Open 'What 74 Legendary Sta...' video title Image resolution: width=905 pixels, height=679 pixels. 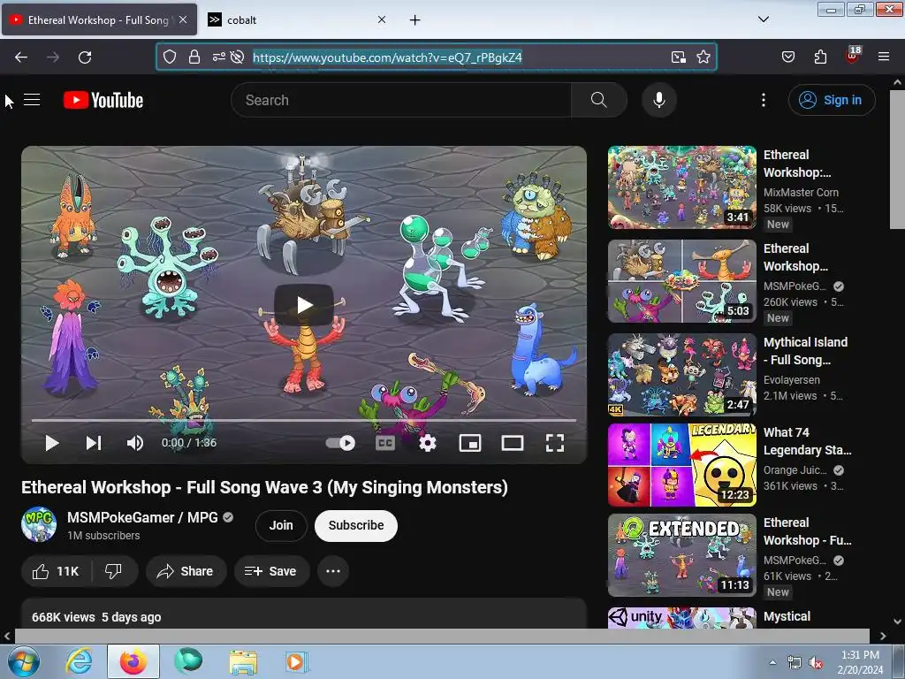[x=807, y=441]
